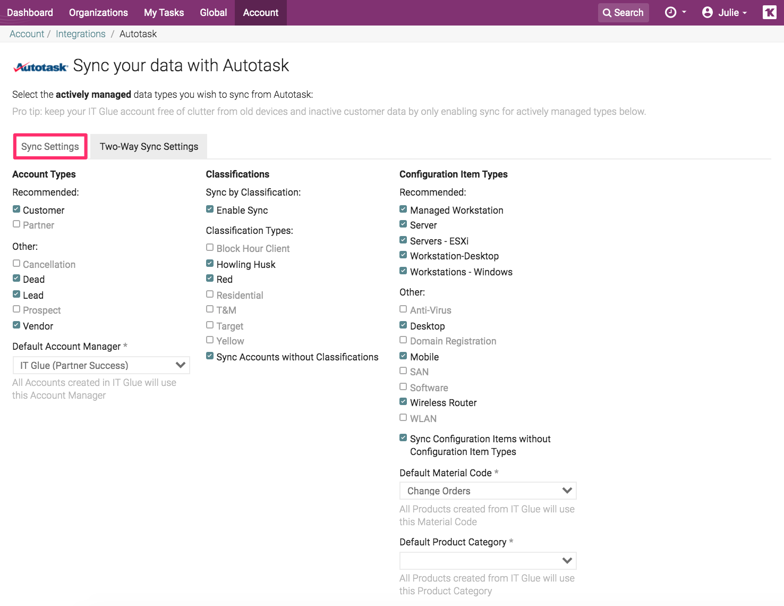Enable the Partner account type
The height and width of the screenshot is (606, 784).
16,224
